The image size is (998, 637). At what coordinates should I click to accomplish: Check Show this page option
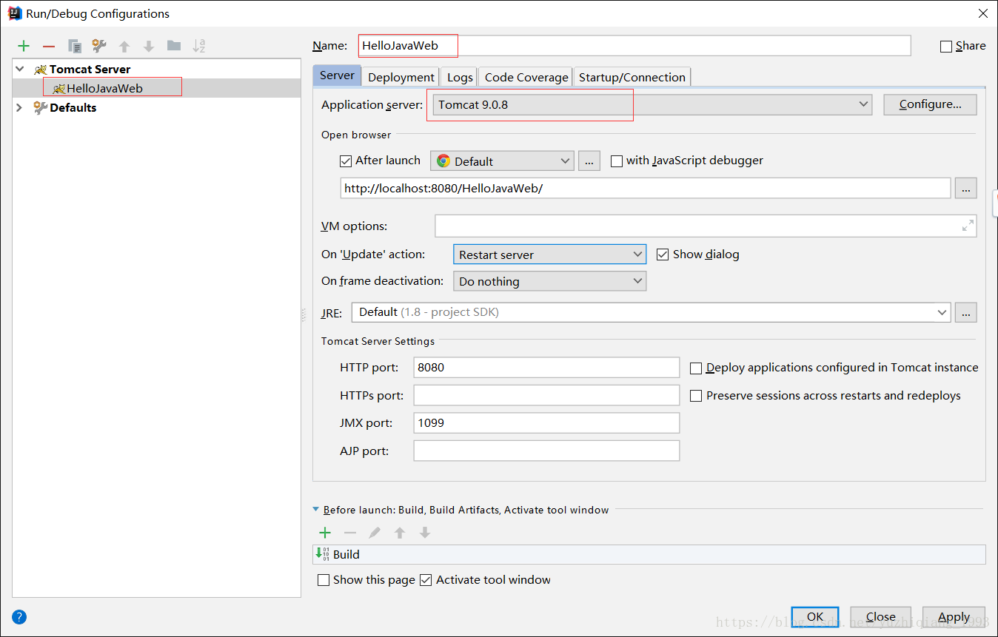(324, 580)
